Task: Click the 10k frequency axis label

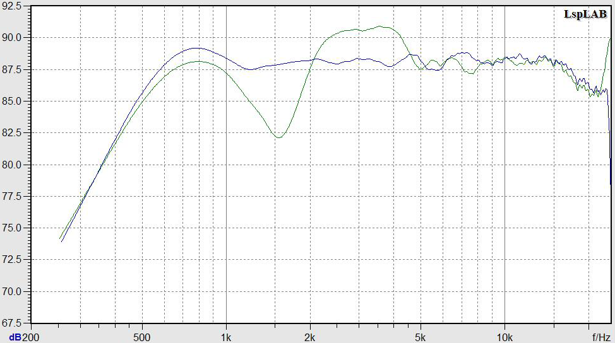Action: click(x=505, y=337)
